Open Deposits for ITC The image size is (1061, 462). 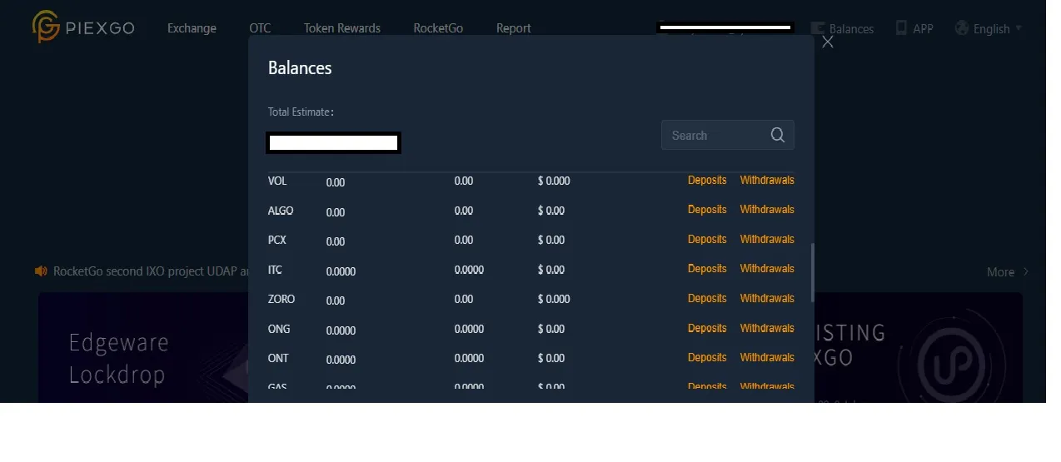click(707, 269)
